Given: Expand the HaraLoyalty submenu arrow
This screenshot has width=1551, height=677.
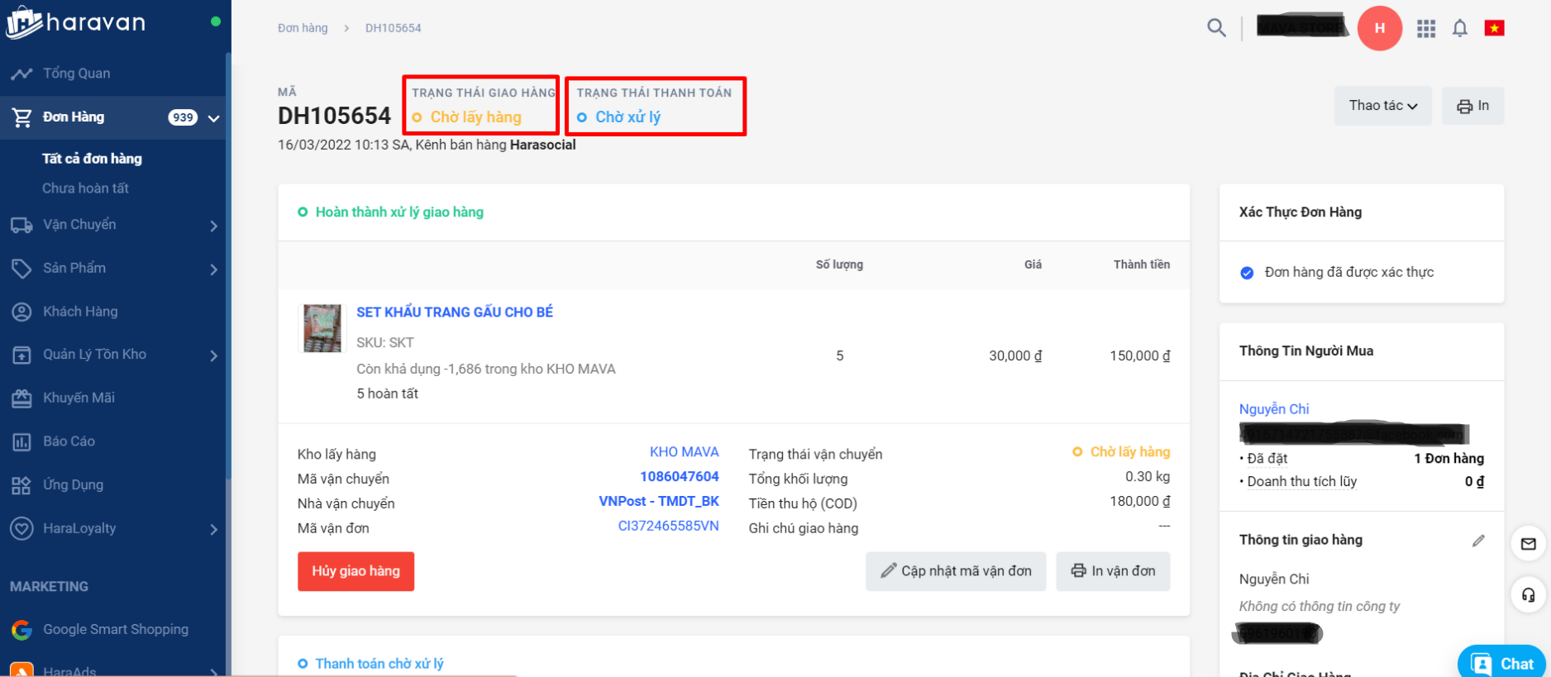Looking at the screenshot, I should [x=213, y=529].
